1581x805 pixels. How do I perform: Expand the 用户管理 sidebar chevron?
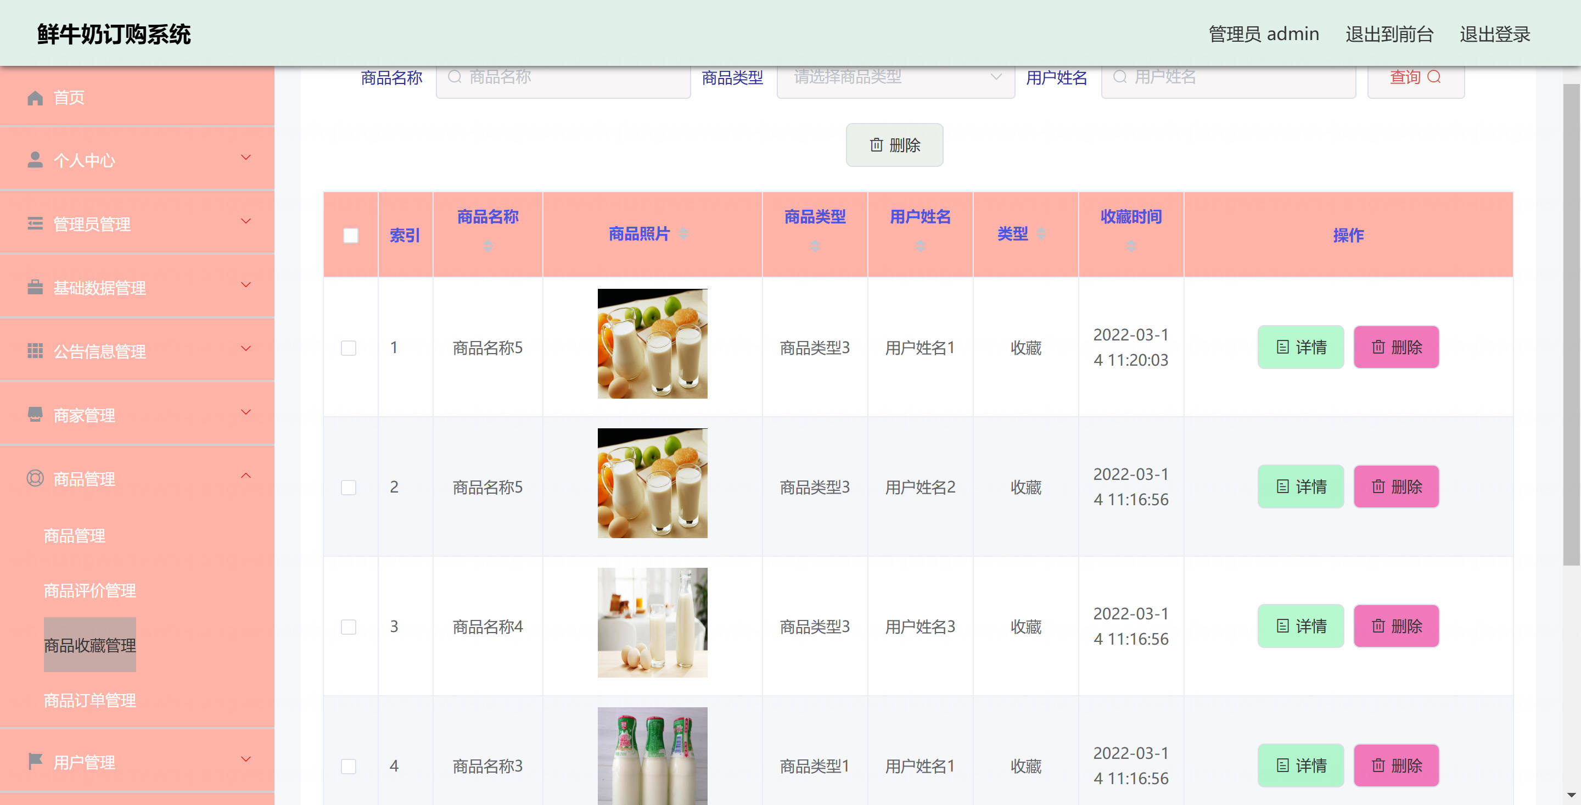tap(246, 759)
